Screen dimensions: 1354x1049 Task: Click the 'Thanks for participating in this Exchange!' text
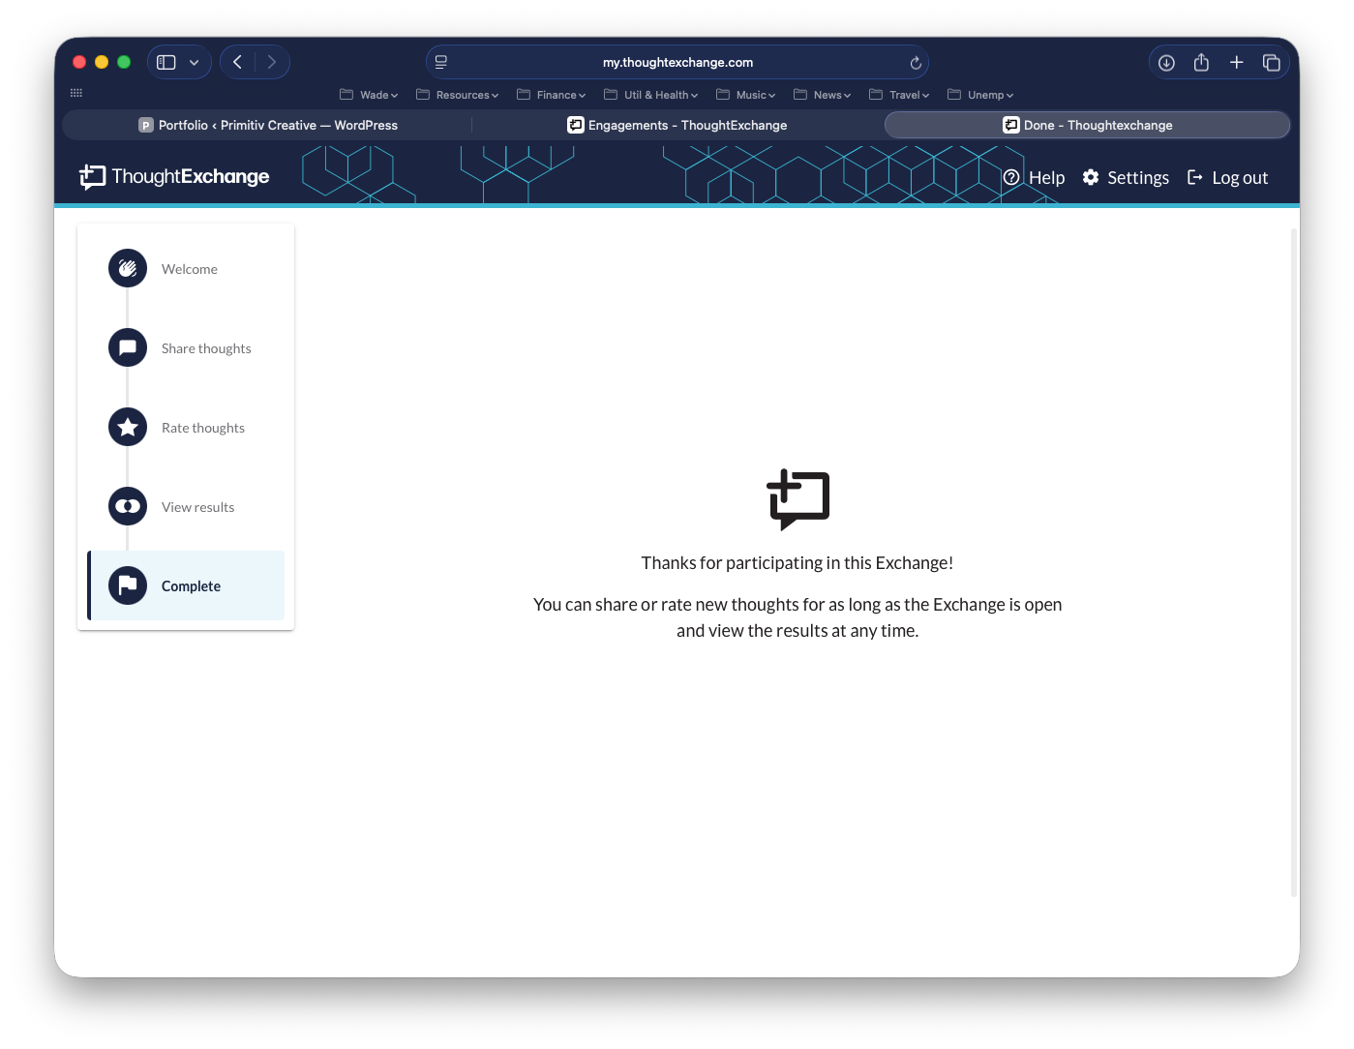pos(797,563)
